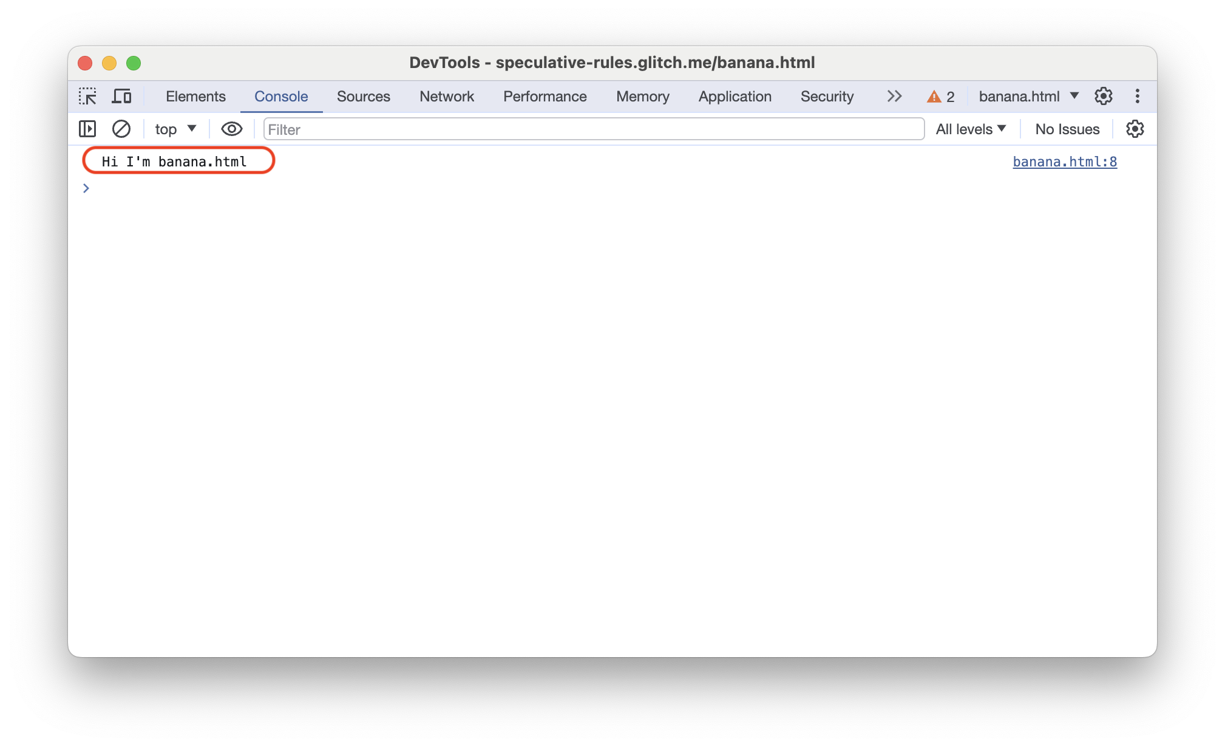Click the DevTools settings gear icon

(1104, 97)
